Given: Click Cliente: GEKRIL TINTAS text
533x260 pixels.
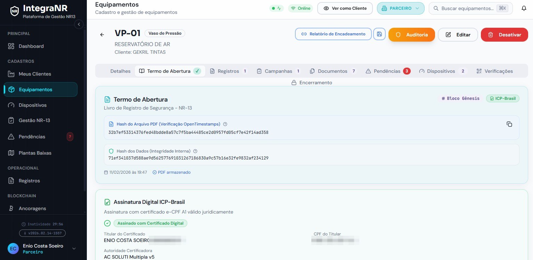Looking at the screenshot, I should [140, 52].
